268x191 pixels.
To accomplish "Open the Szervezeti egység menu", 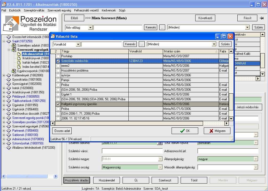I will (x=59, y=10).
